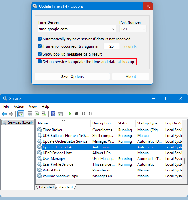Open the View menu in Services

[x=33, y=107]
